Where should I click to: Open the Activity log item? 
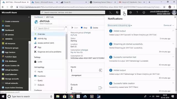coord(42,38)
